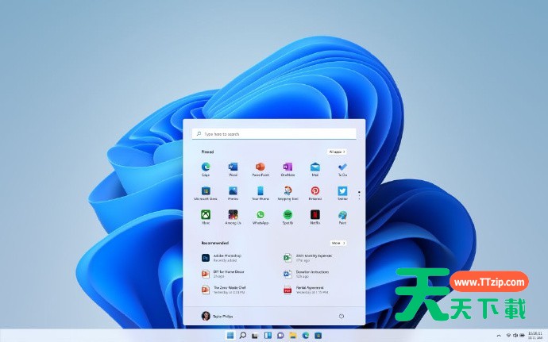The width and height of the screenshot is (548, 342).
Task: Open the Among Us game
Action: click(233, 217)
